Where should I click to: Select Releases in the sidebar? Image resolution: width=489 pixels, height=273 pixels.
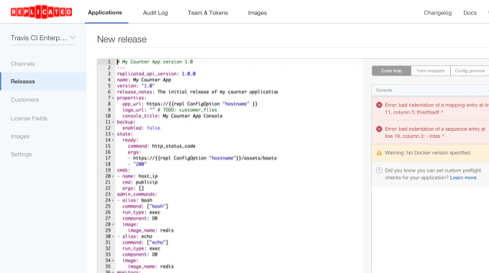point(43,81)
